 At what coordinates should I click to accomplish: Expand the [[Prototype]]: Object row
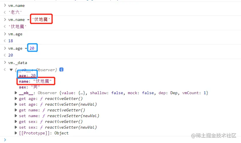[x=16, y=133]
